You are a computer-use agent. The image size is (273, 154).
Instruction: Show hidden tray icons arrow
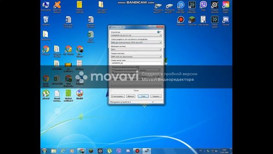pyautogui.click(x=205, y=151)
